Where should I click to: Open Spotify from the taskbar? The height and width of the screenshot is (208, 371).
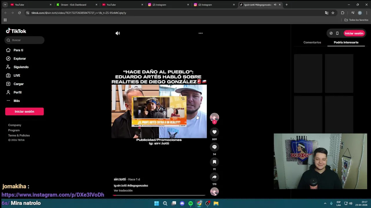[190, 203]
